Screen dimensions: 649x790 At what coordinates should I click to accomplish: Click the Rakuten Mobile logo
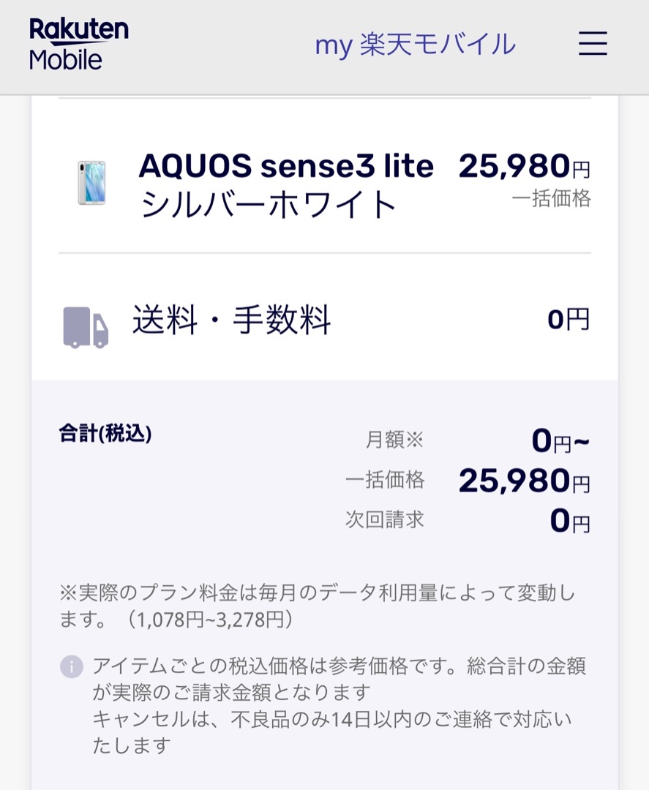click(x=78, y=44)
